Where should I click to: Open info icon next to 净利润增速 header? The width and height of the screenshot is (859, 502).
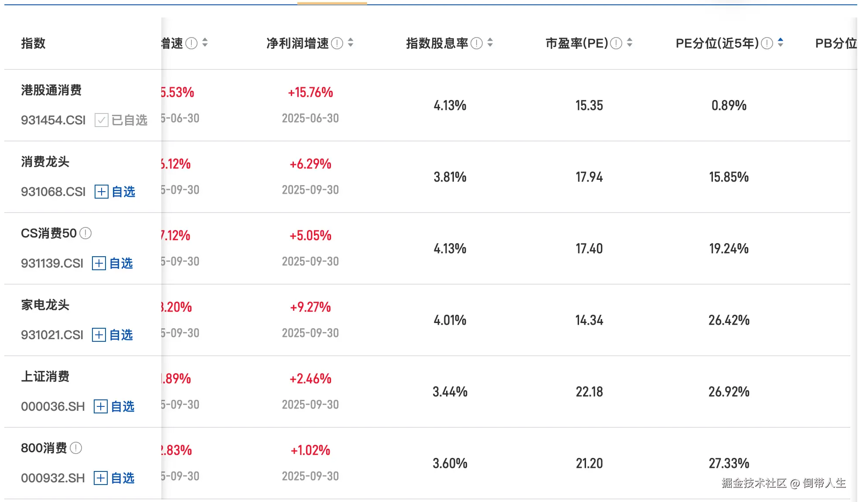click(337, 43)
